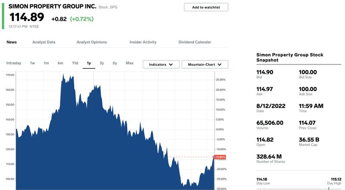Click the 115.12 Day High value
The width and height of the screenshot is (345, 190).
pos(336,179)
